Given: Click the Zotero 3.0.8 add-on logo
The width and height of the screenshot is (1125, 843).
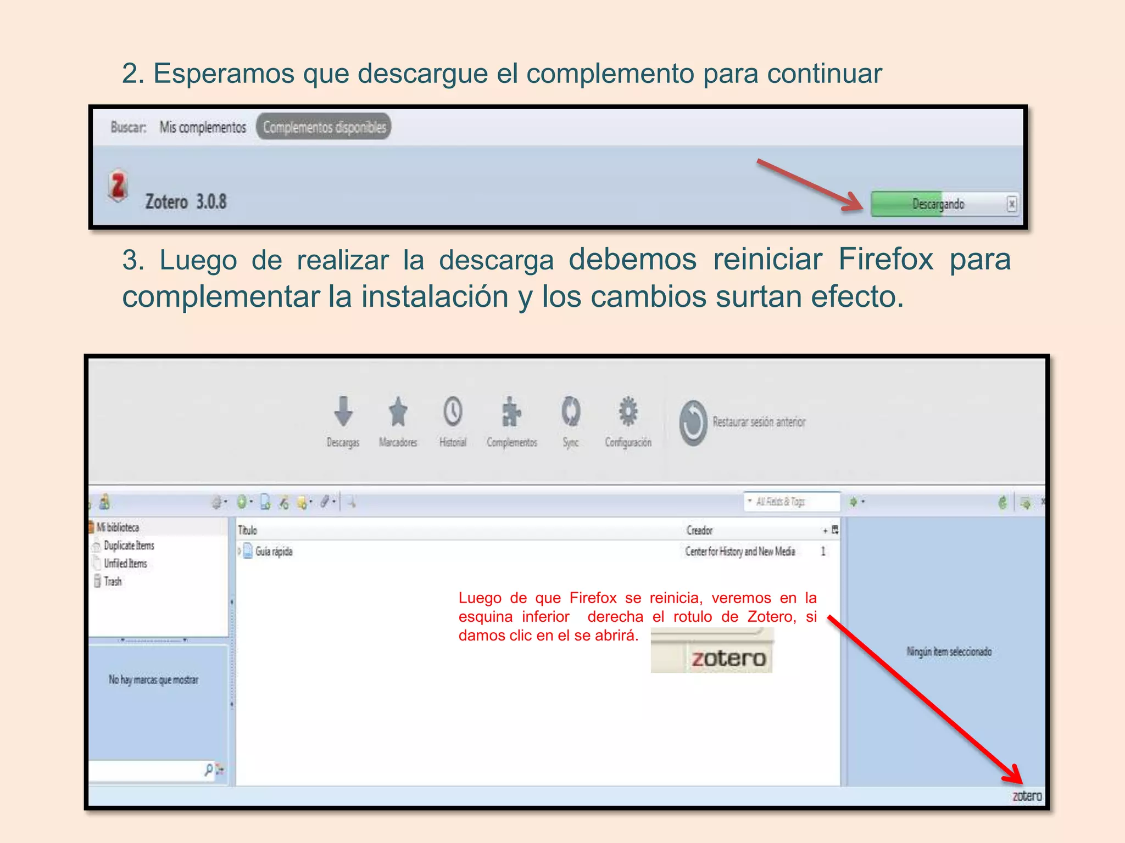Looking at the screenshot, I should tap(118, 186).
